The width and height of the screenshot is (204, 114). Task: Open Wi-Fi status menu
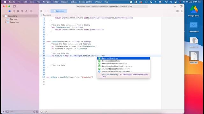(166, 2)
